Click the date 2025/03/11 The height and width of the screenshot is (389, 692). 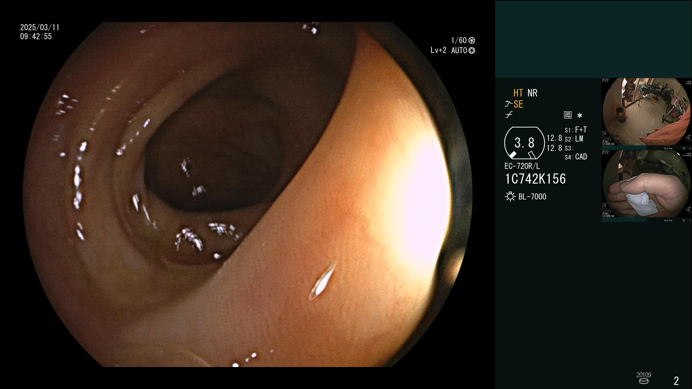tap(40, 28)
